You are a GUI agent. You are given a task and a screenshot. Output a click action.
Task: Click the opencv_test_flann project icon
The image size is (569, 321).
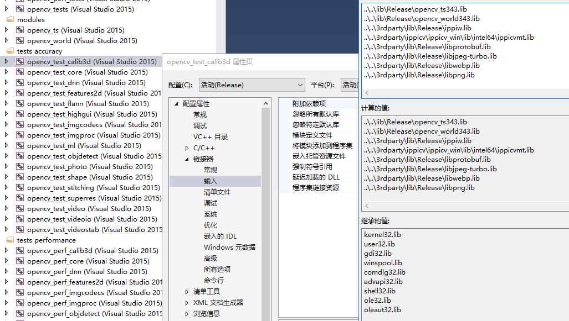coord(20,103)
